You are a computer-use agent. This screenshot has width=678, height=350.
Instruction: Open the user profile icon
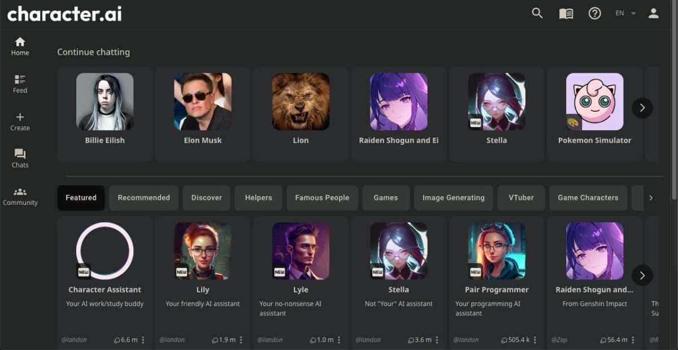click(x=654, y=14)
